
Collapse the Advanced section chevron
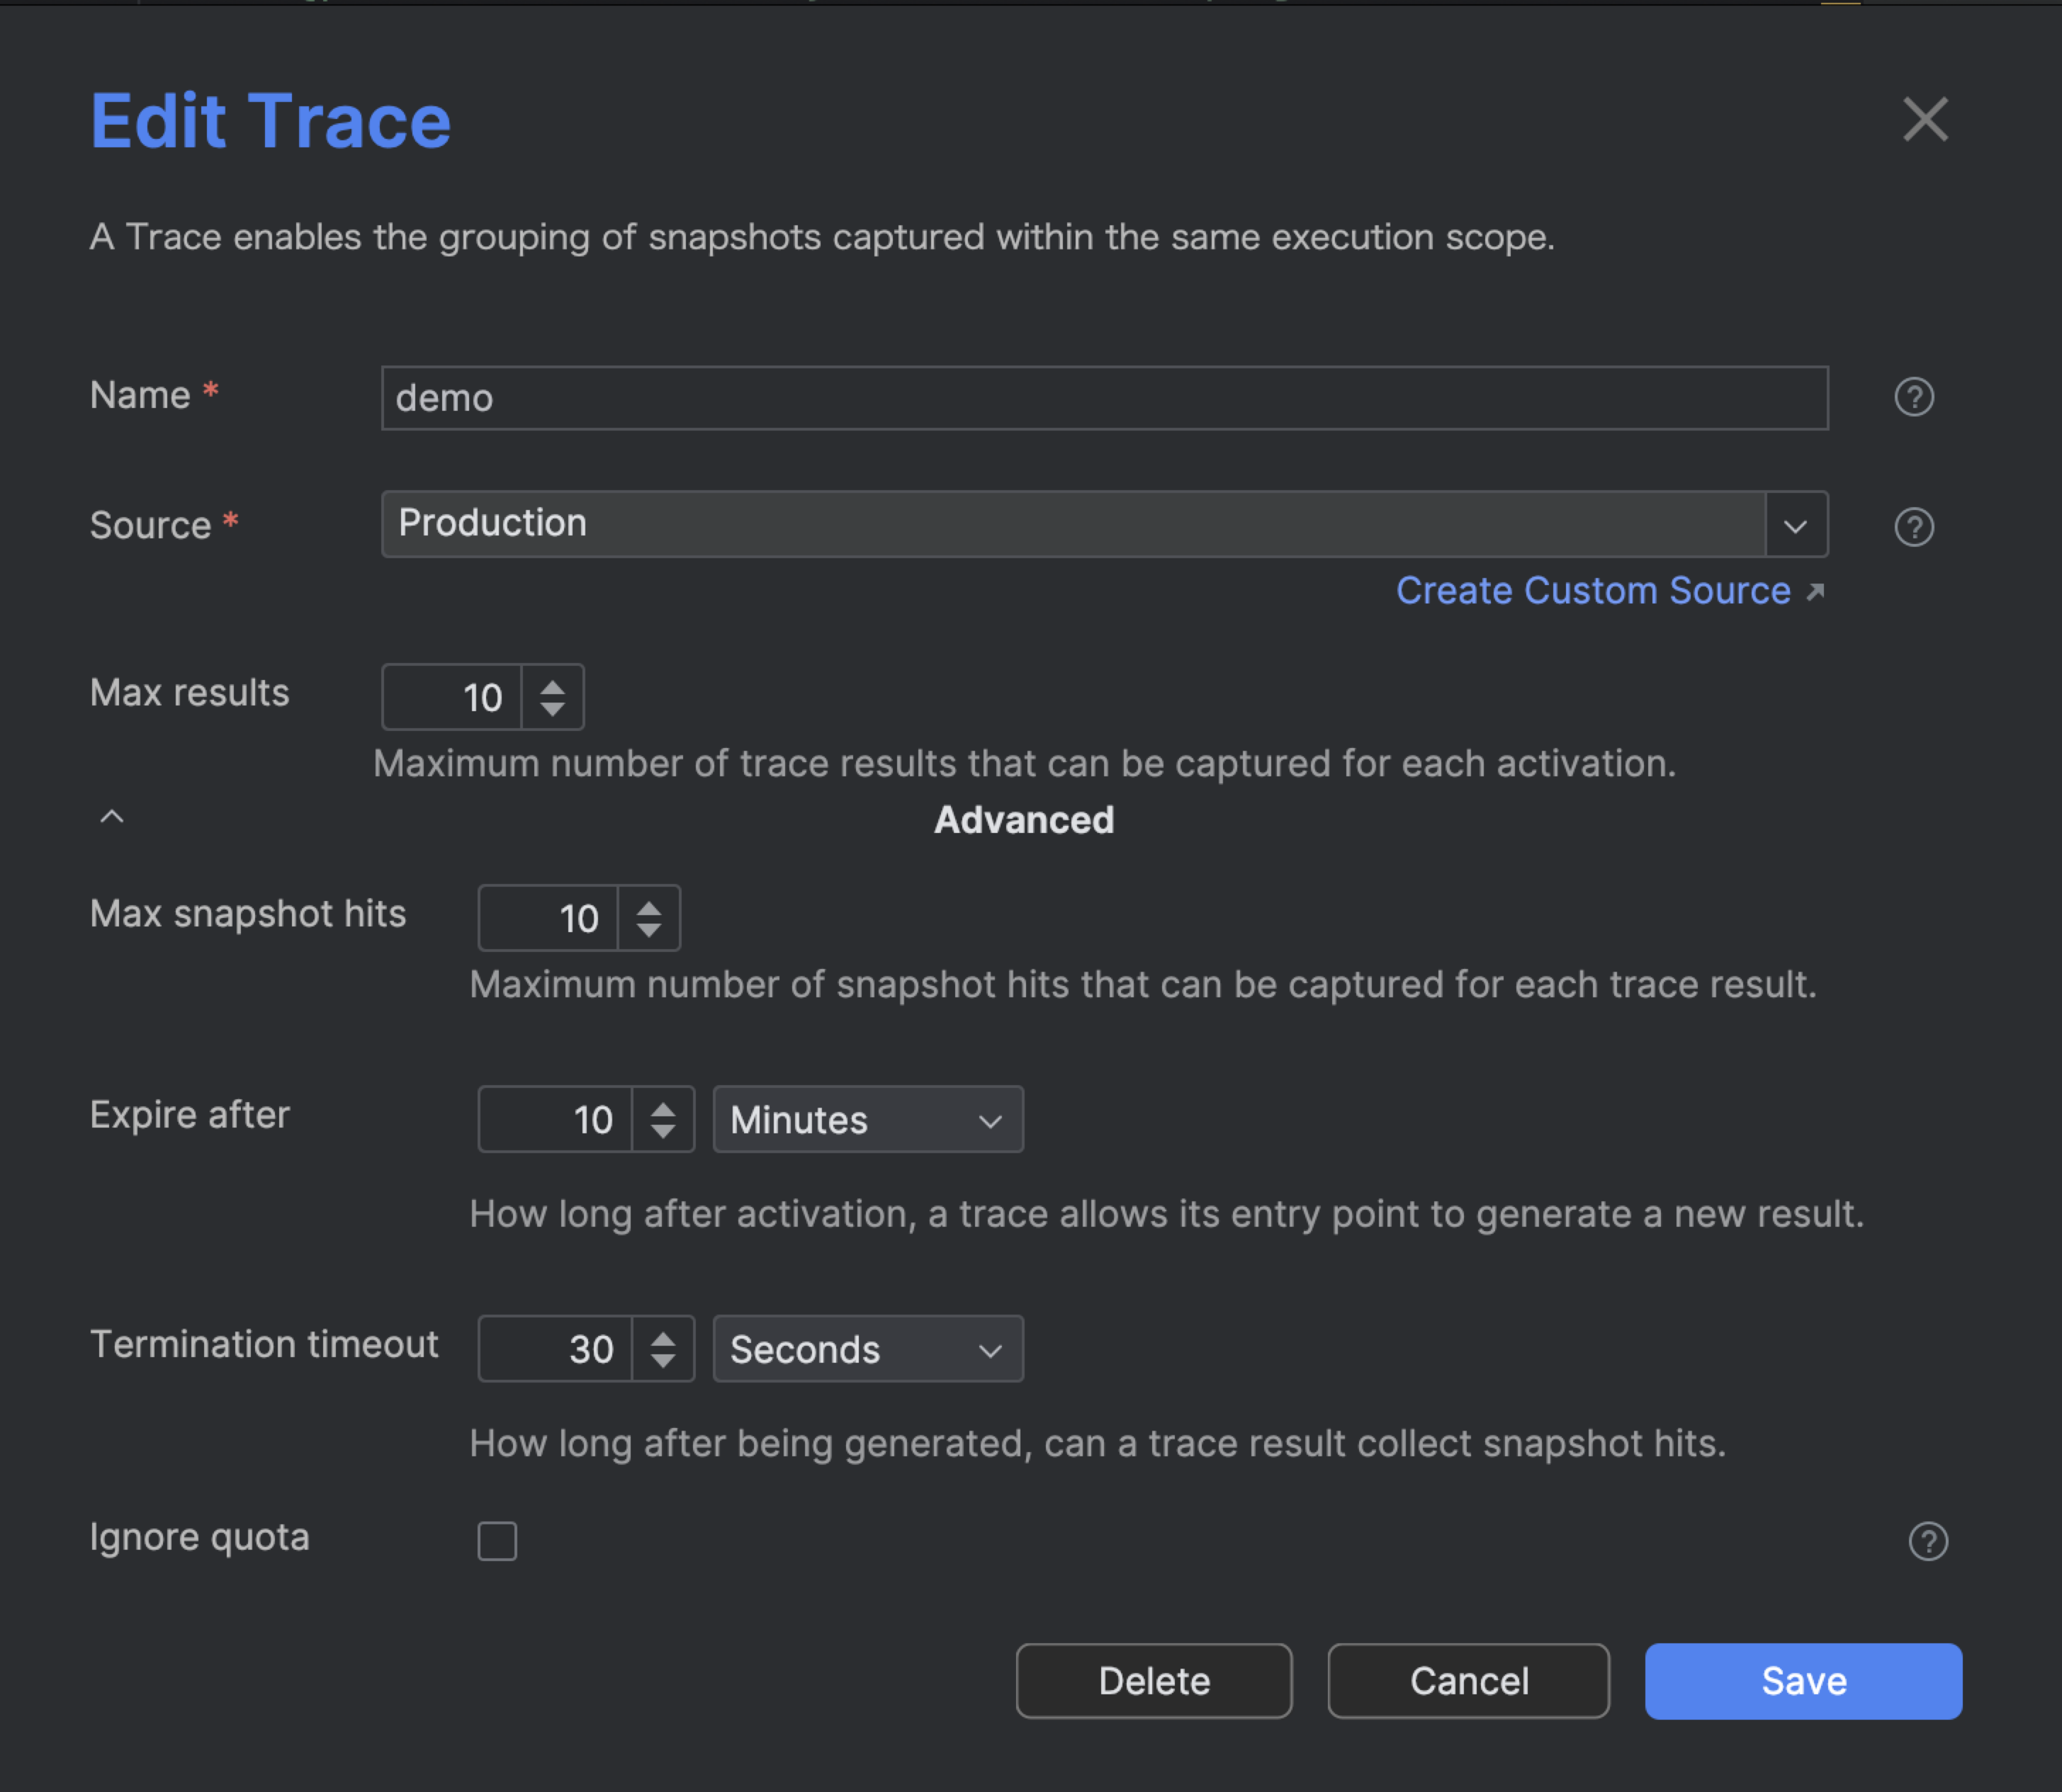pos(112,817)
